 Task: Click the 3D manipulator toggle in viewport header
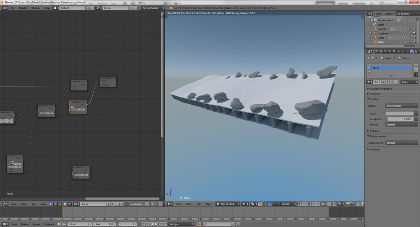pyautogui.click(x=265, y=204)
